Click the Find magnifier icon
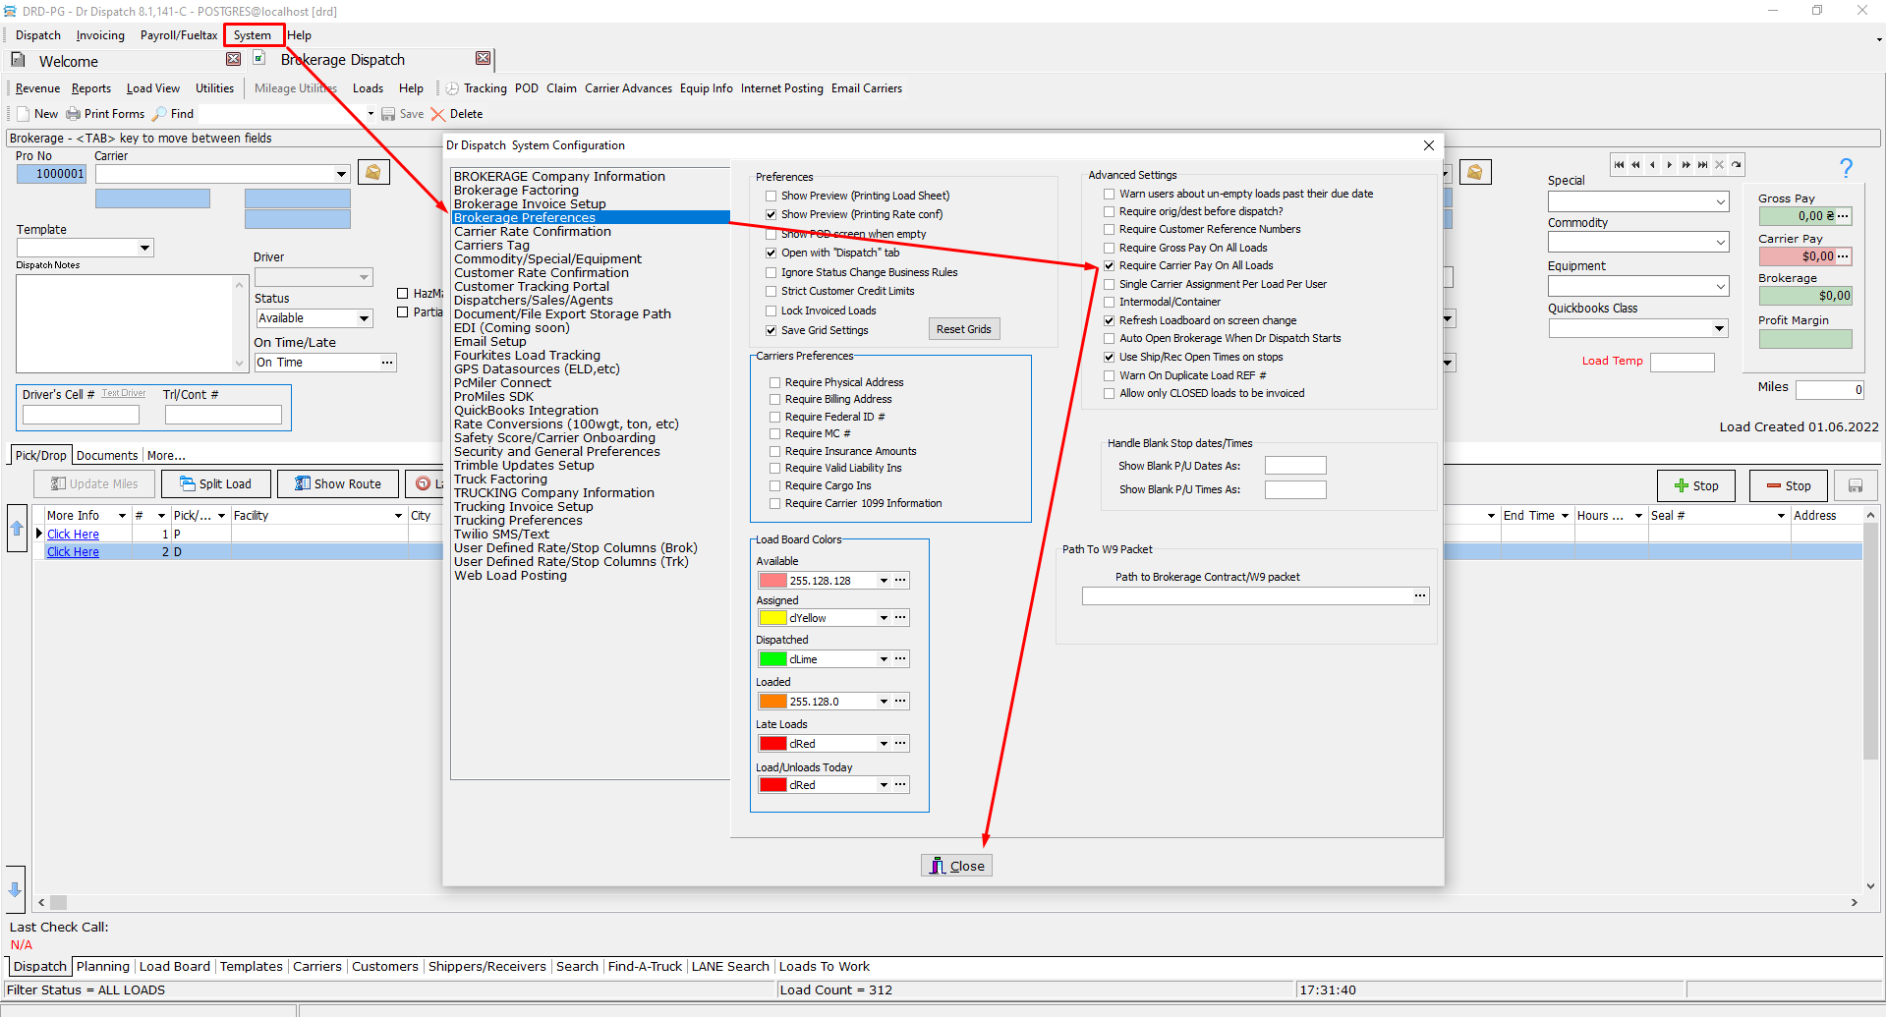The height and width of the screenshot is (1017, 1886). pyautogui.click(x=159, y=114)
